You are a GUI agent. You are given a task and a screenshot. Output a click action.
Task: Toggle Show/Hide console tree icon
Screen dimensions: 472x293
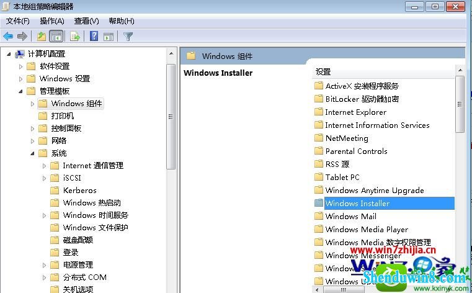pyautogui.click(x=56, y=37)
